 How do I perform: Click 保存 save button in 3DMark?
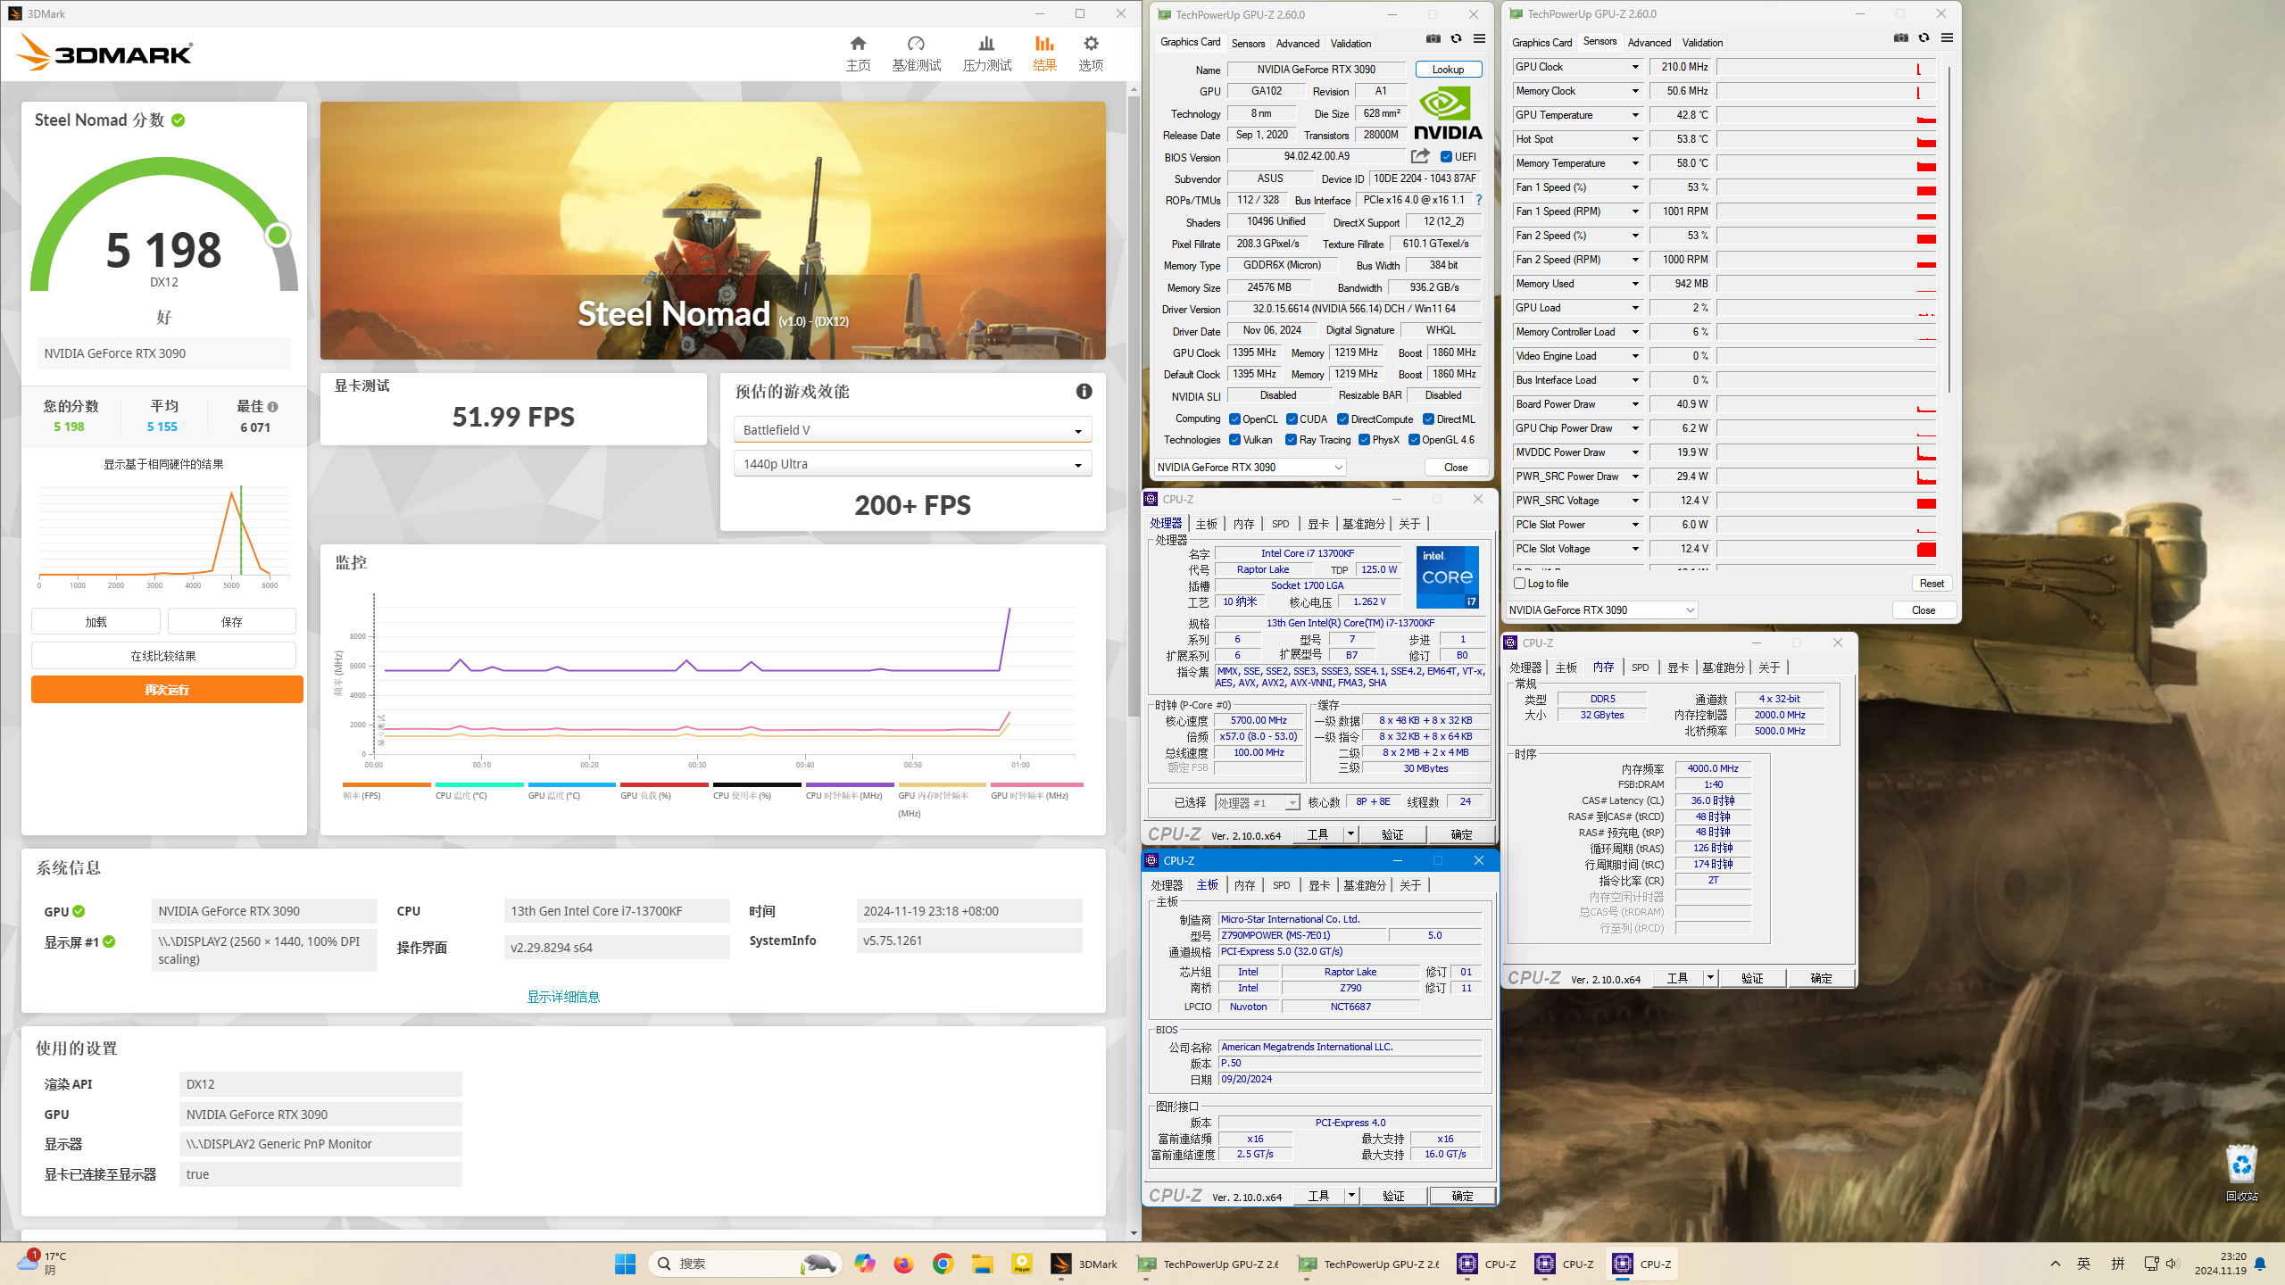pyautogui.click(x=231, y=622)
